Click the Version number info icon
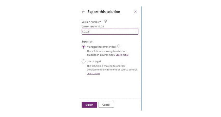The image size is (221, 117). coord(105,21)
